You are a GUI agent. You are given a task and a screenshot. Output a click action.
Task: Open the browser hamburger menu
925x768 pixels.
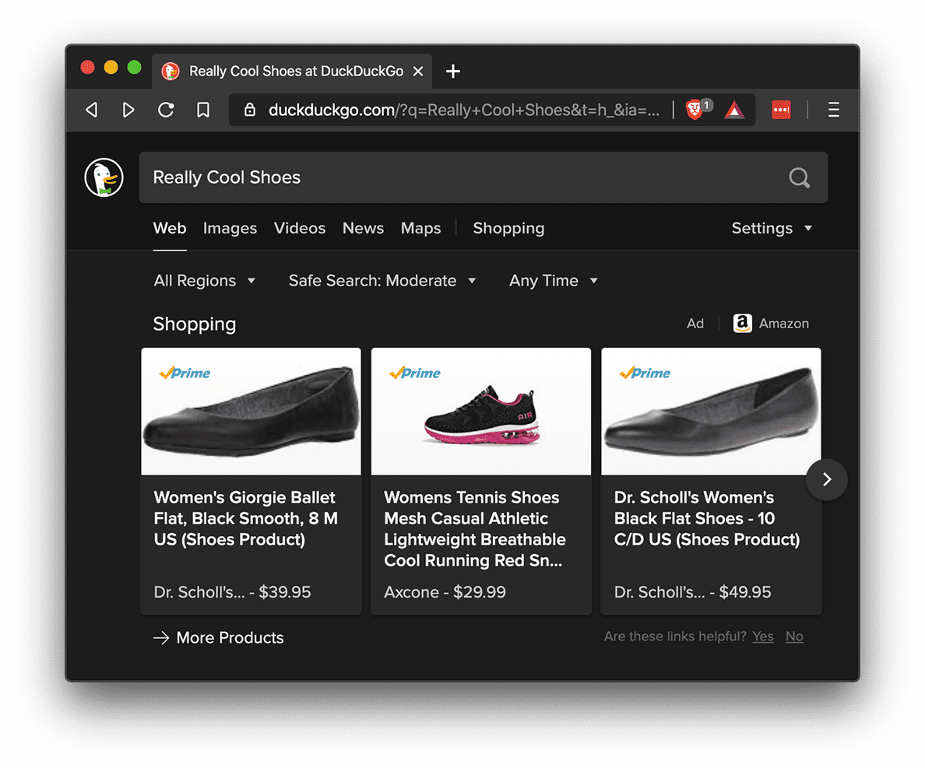[x=834, y=110]
